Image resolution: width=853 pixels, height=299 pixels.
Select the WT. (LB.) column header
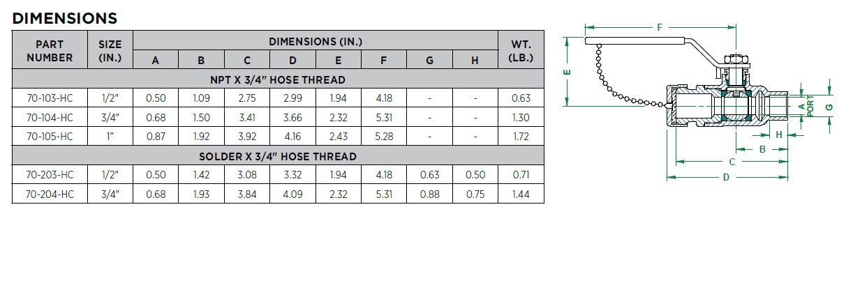click(521, 51)
